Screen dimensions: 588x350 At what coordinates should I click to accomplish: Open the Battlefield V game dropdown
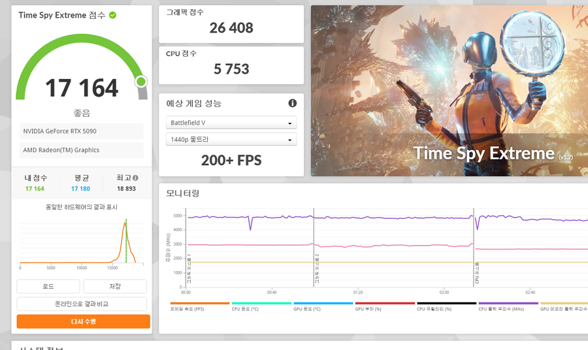[231, 123]
